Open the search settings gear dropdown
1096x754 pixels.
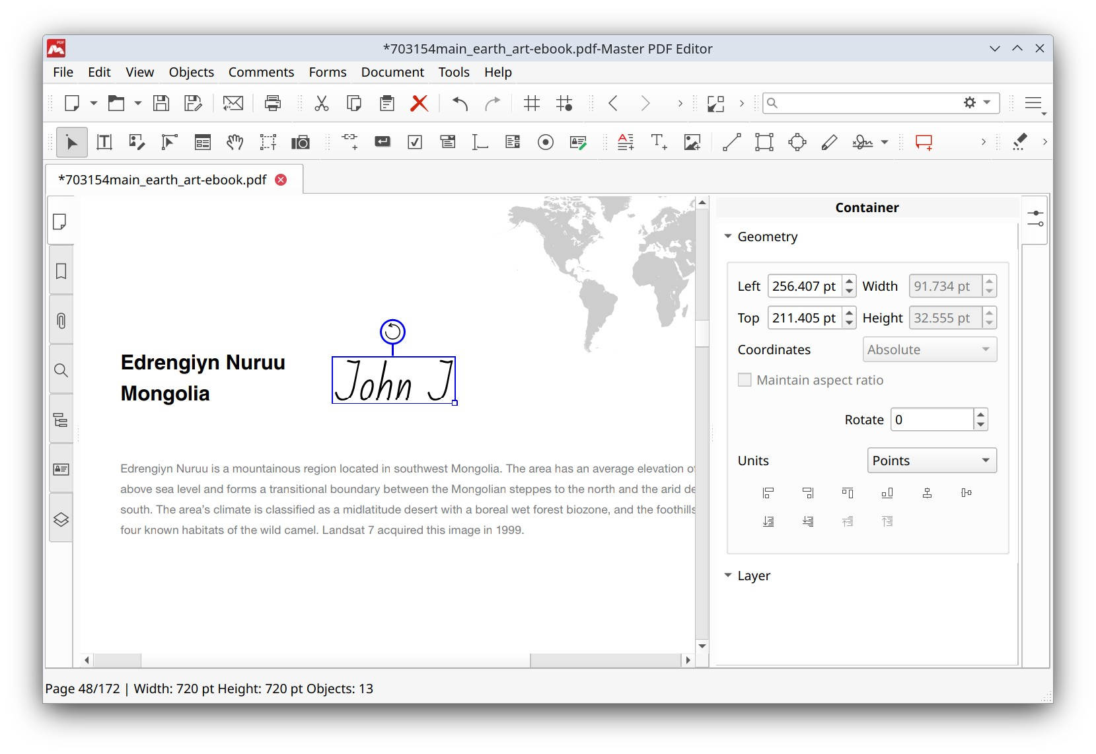977,102
